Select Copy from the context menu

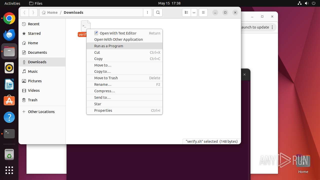click(x=124, y=59)
